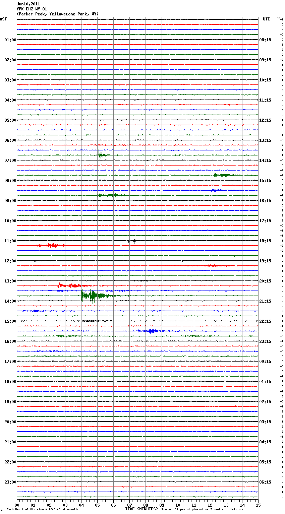The image size is (285, 514).
Task: Click the 19:15 UTC time label
Action: [265, 261]
